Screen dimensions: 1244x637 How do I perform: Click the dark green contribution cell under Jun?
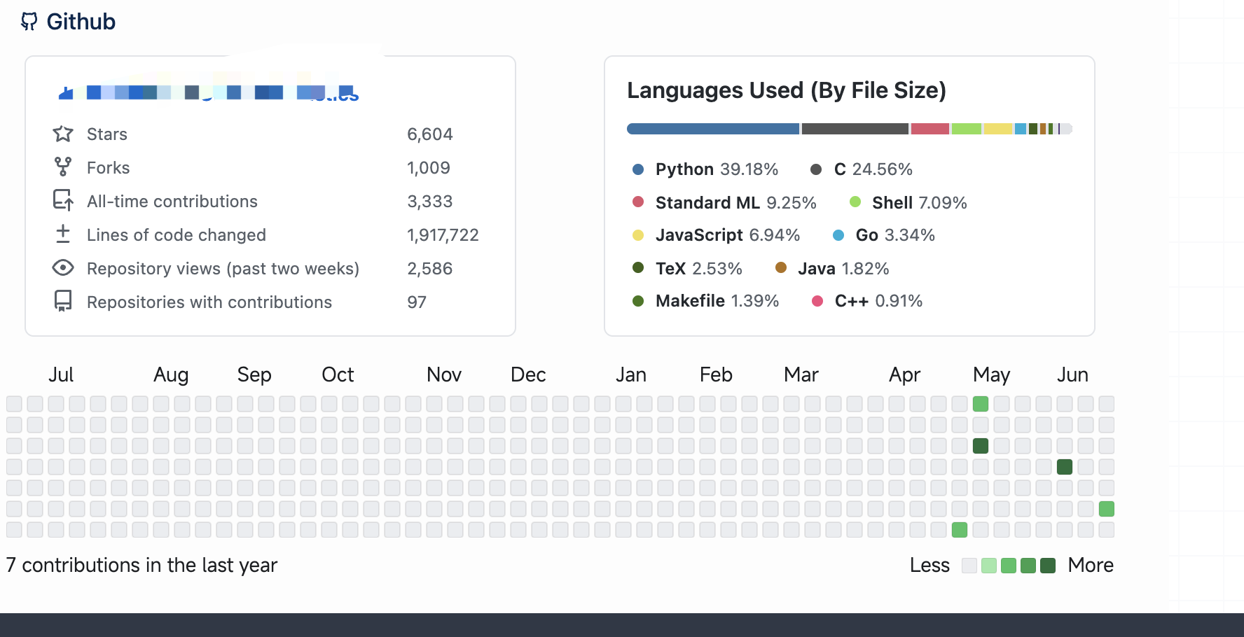coord(1065,467)
